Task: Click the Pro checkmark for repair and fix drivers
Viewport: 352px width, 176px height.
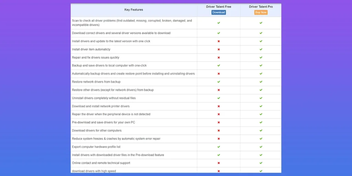Action: (261, 57)
